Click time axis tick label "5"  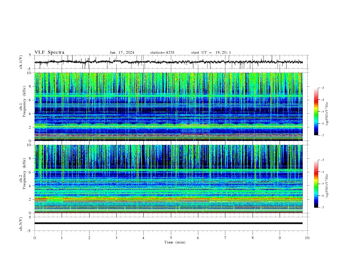click(171, 238)
